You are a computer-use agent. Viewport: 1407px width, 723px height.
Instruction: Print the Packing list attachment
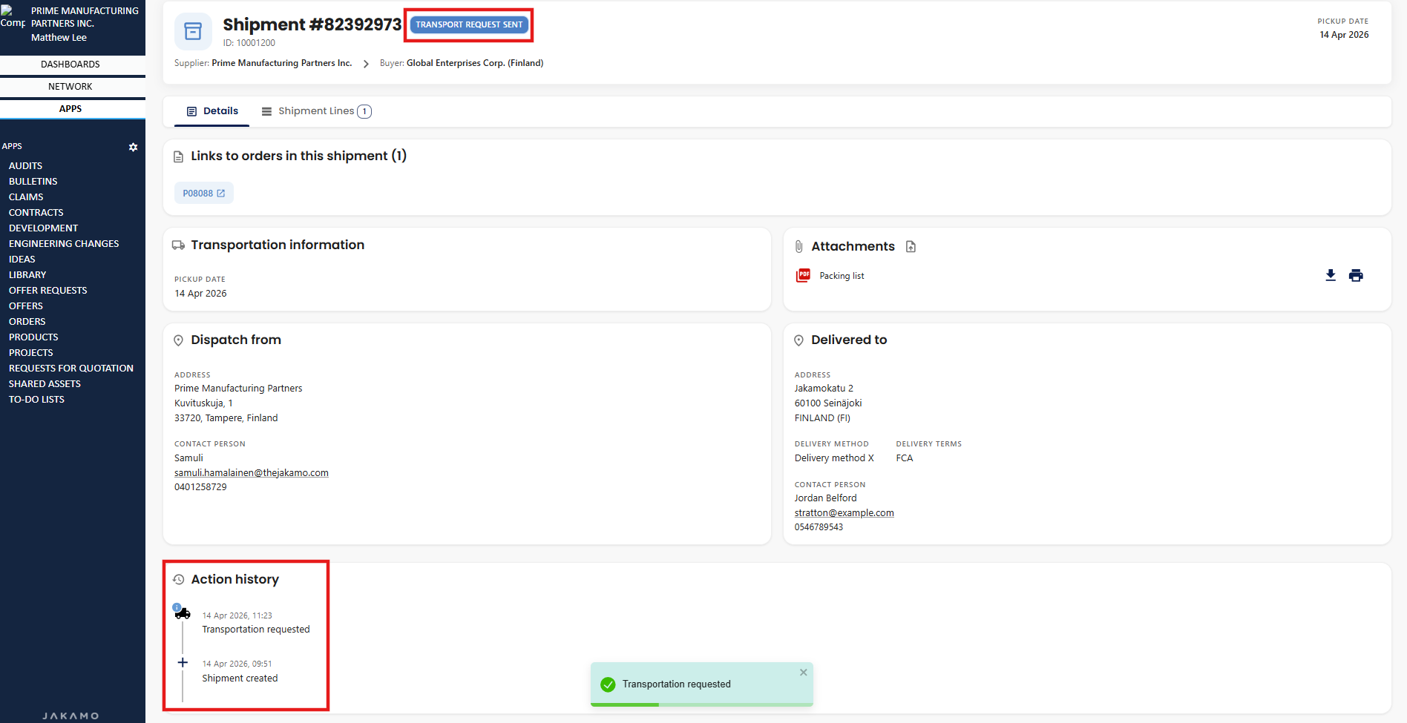coord(1356,276)
